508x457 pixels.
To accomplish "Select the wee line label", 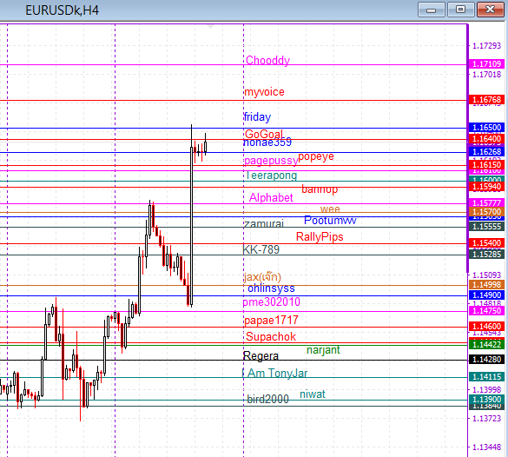I will coord(330,209).
